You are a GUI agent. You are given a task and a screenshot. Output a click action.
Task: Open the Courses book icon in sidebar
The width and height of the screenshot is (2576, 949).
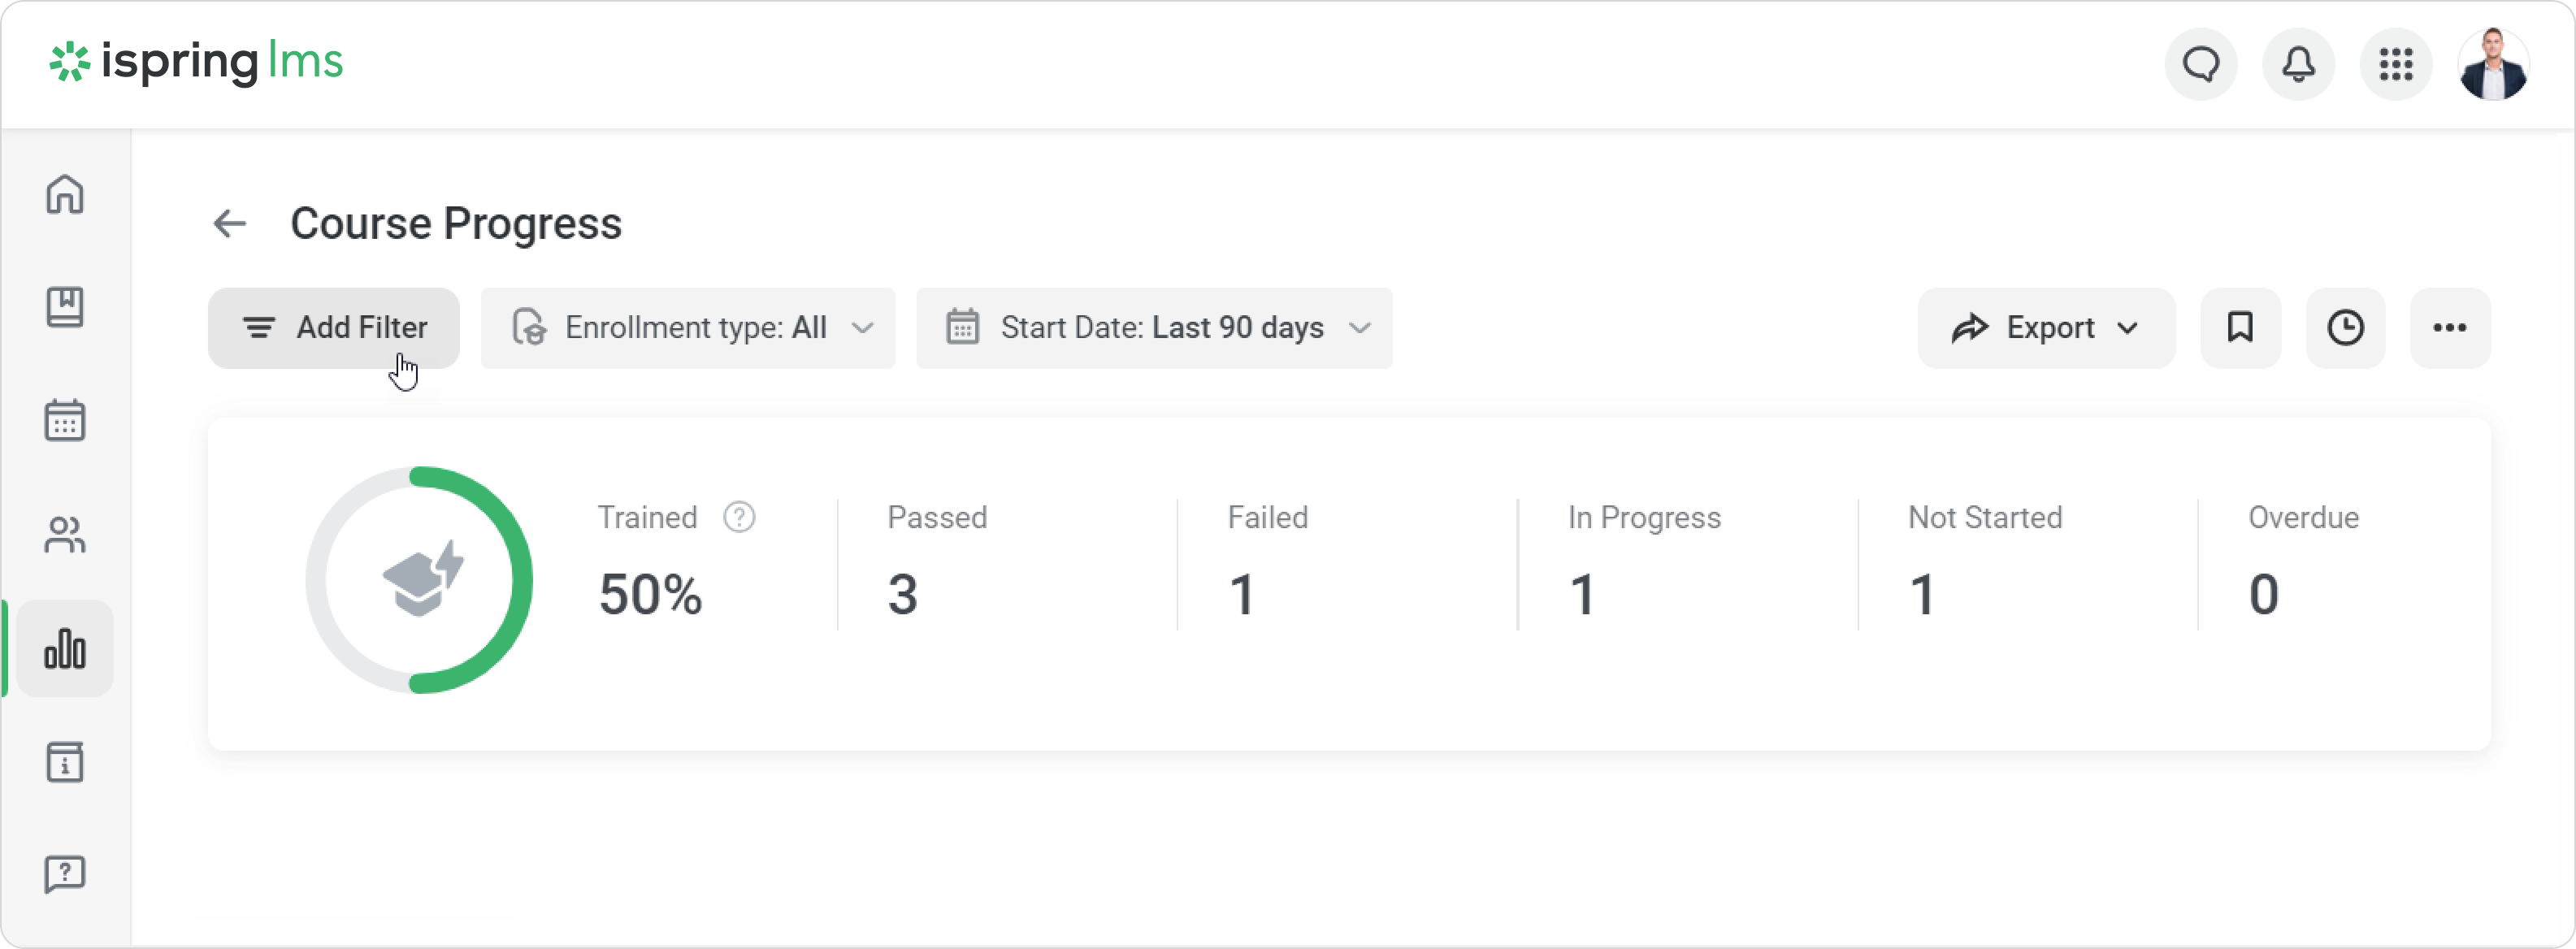click(65, 307)
